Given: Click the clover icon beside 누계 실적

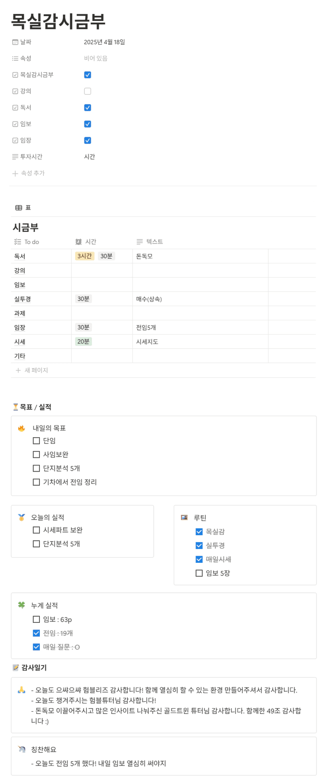Looking at the screenshot, I should click(22, 605).
